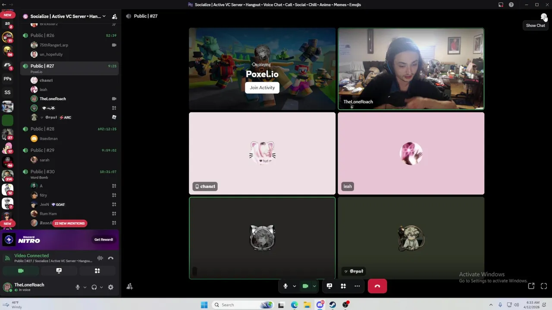Enter full screen mode for the call
The height and width of the screenshot is (310, 552).
[x=544, y=286]
